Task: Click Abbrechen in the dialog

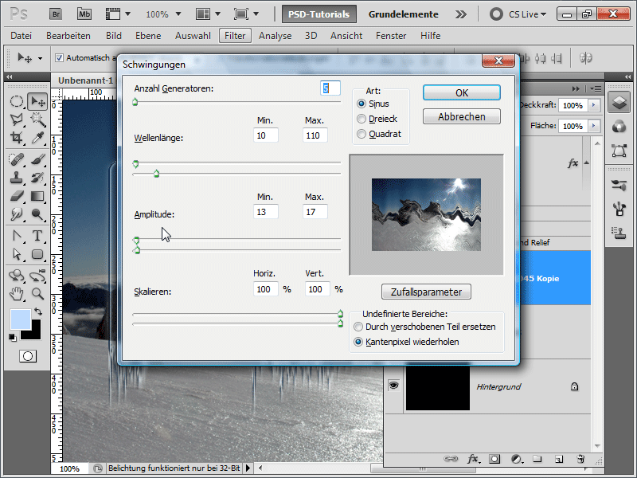Action: tap(462, 116)
